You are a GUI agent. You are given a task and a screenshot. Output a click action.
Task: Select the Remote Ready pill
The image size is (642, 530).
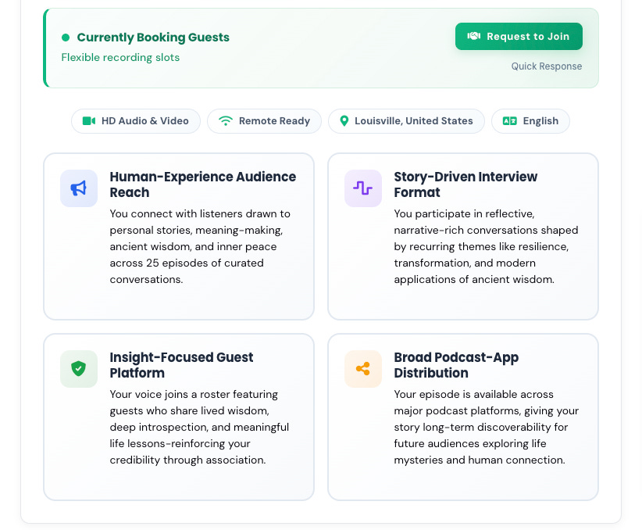click(x=265, y=121)
